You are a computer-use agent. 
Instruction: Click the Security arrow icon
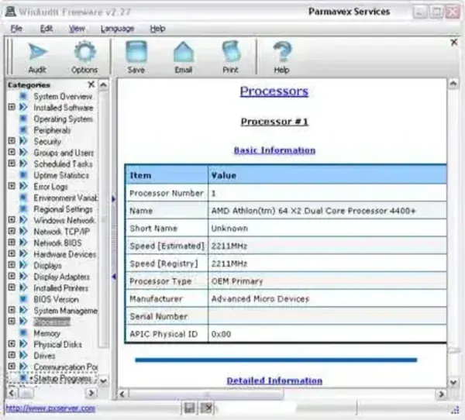pyautogui.click(x=23, y=141)
